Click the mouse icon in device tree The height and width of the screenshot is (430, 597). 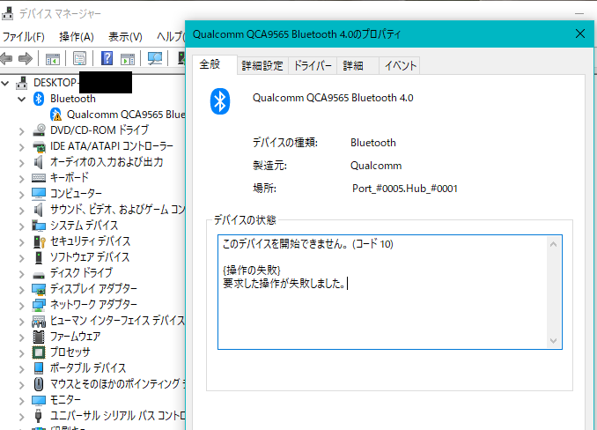(x=39, y=384)
